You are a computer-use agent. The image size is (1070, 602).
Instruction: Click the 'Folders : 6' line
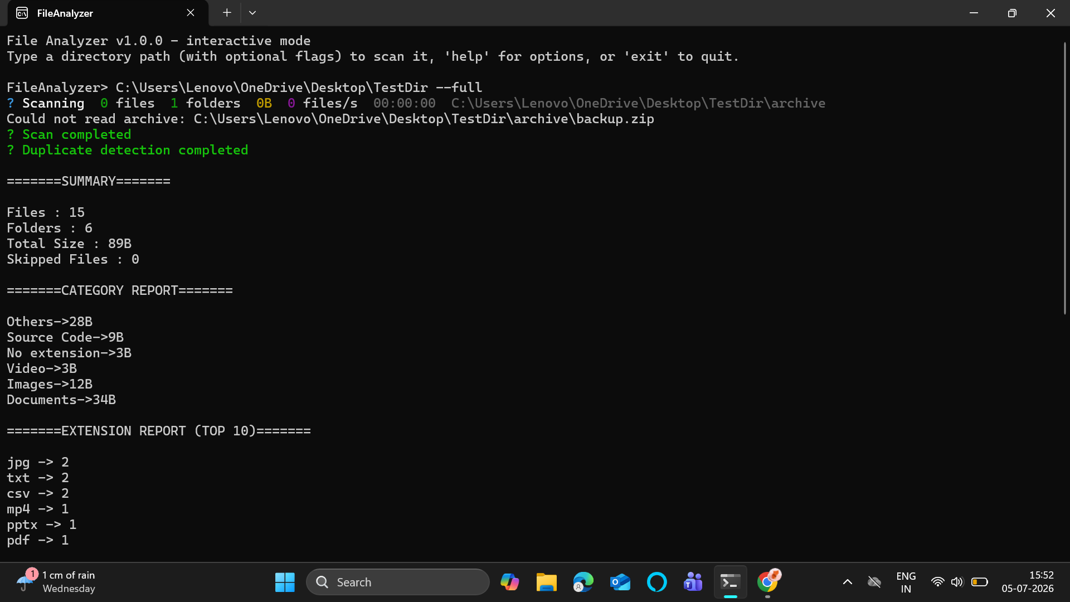pyautogui.click(x=50, y=228)
